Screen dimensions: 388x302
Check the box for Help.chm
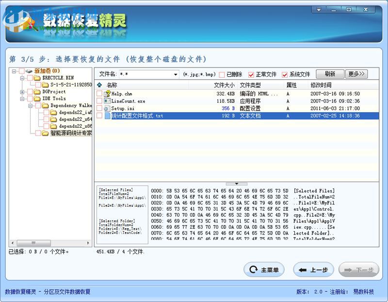click(x=99, y=93)
